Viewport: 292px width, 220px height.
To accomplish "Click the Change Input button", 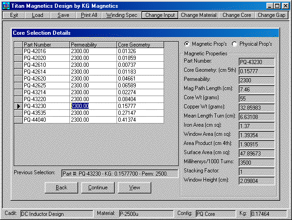I will pyautogui.click(x=160, y=15).
